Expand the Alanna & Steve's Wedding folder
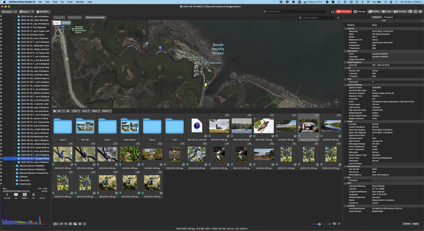The width and height of the screenshot is (424, 231). point(13,166)
